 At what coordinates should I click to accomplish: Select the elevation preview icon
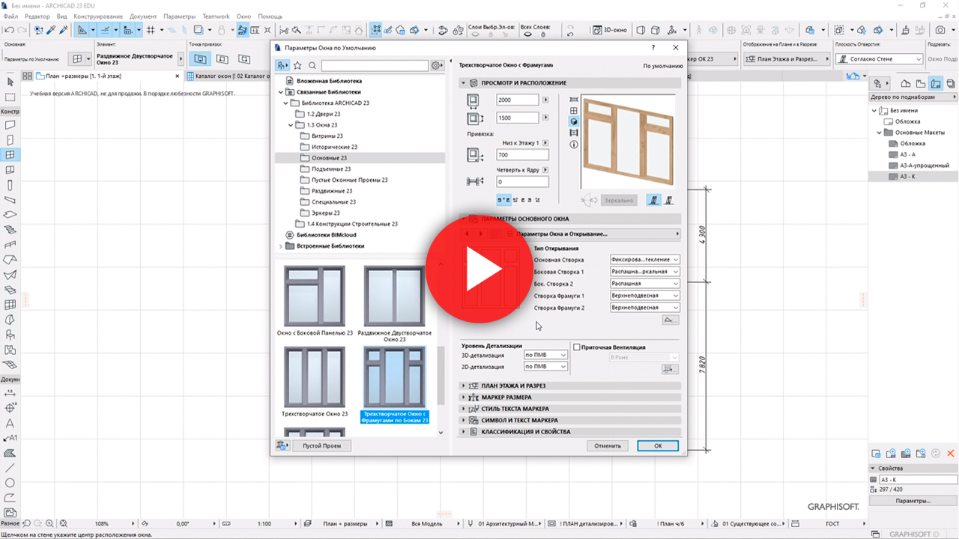point(574,110)
